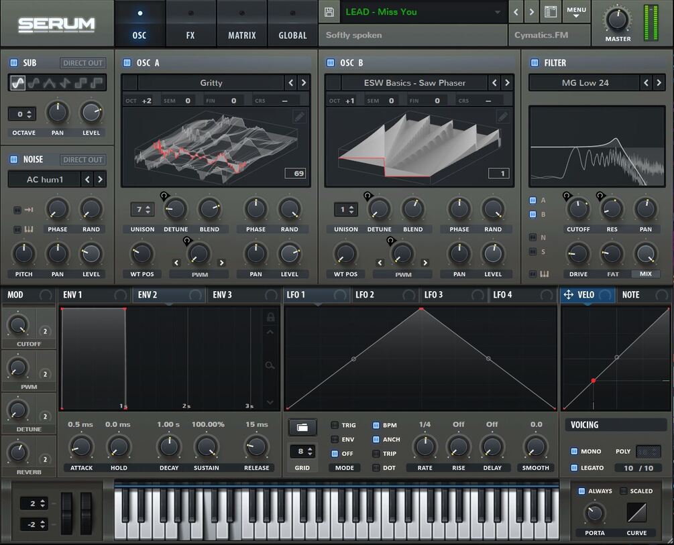
Task: Switch to the FX tab
Action: (190, 23)
